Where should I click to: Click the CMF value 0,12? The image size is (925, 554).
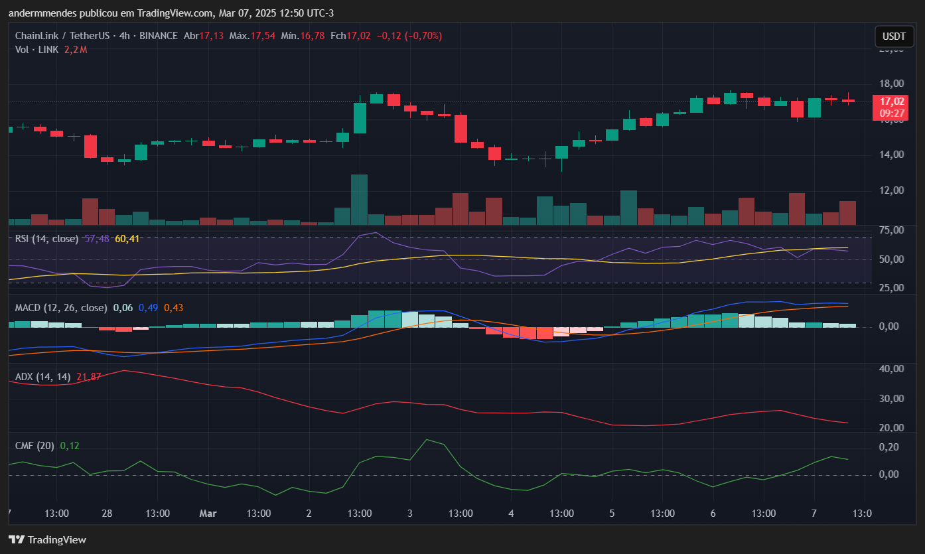(x=70, y=446)
